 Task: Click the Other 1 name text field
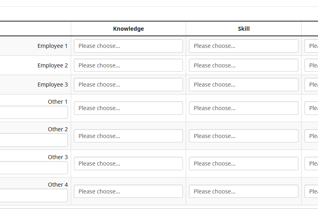tap(34, 112)
